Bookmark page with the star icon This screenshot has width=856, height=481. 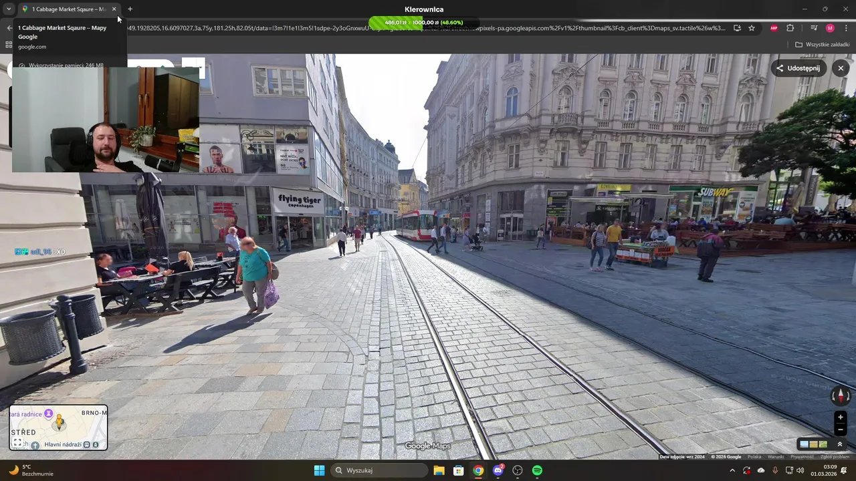point(752,28)
